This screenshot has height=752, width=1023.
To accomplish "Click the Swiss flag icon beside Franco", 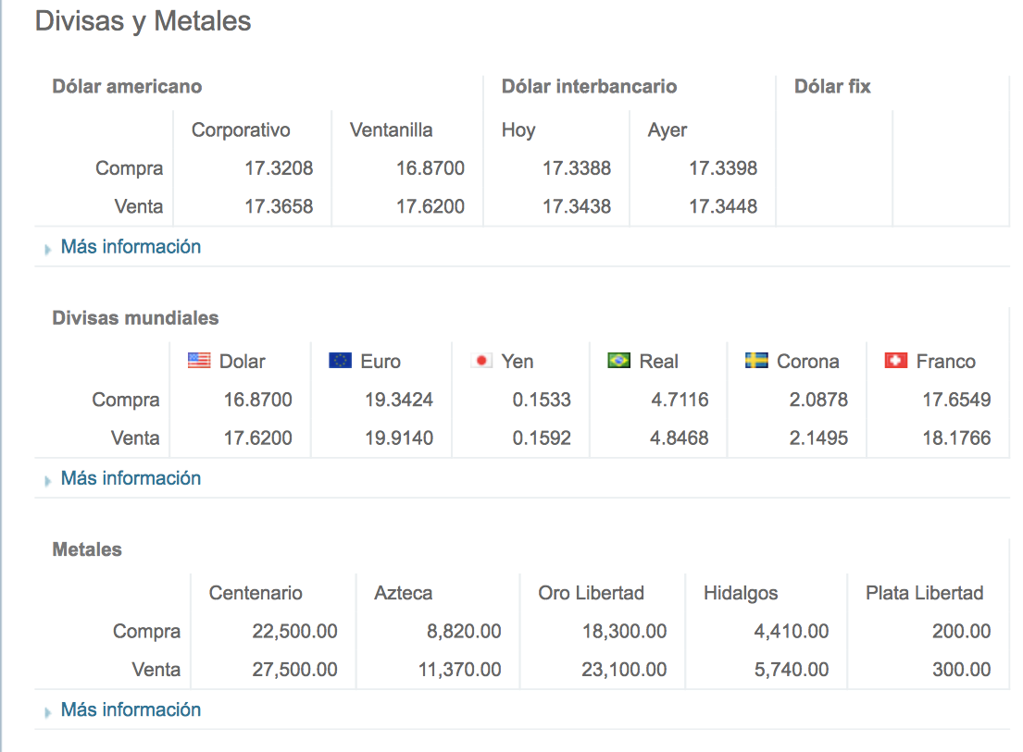I will [x=896, y=361].
